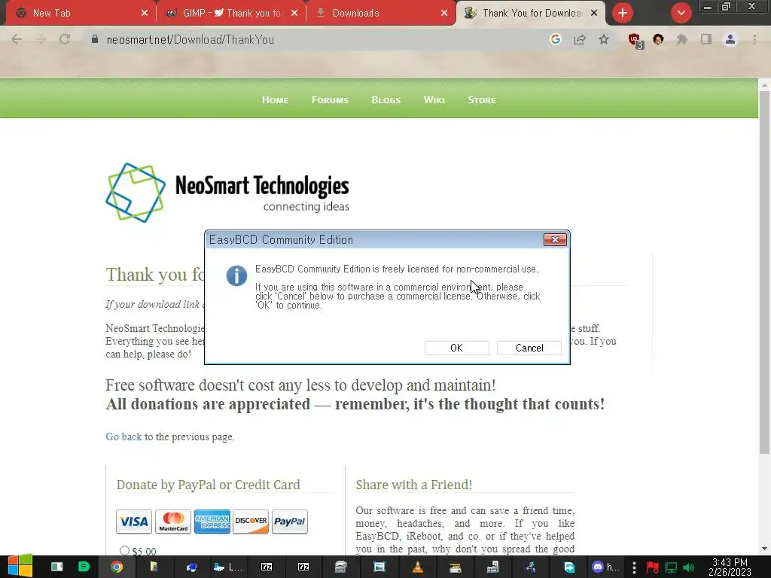This screenshot has width=771, height=578.
Task: Open the Forums navigation link
Action: point(330,100)
